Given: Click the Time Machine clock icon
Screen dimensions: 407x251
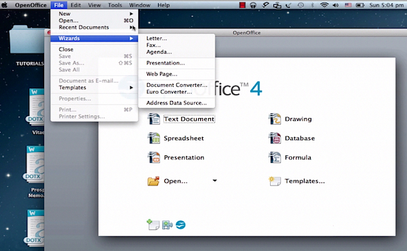Looking at the screenshot, I should click(301, 5).
